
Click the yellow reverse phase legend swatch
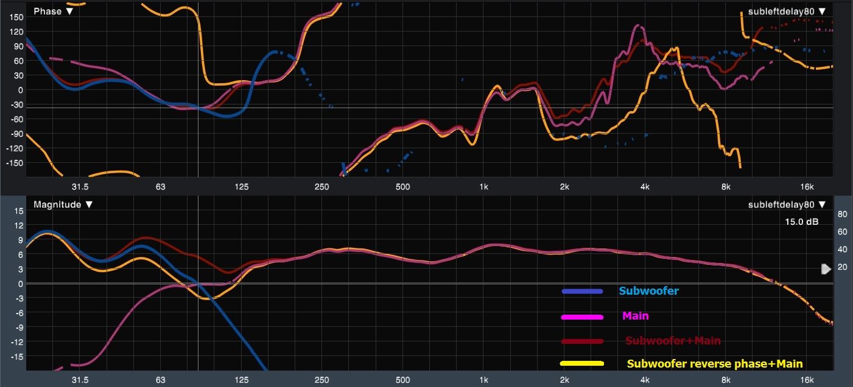click(x=582, y=364)
